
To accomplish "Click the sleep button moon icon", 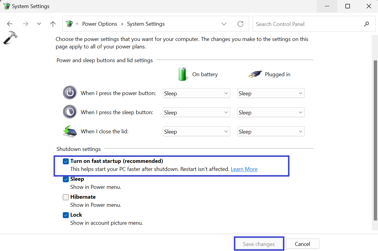I will tap(70, 112).
